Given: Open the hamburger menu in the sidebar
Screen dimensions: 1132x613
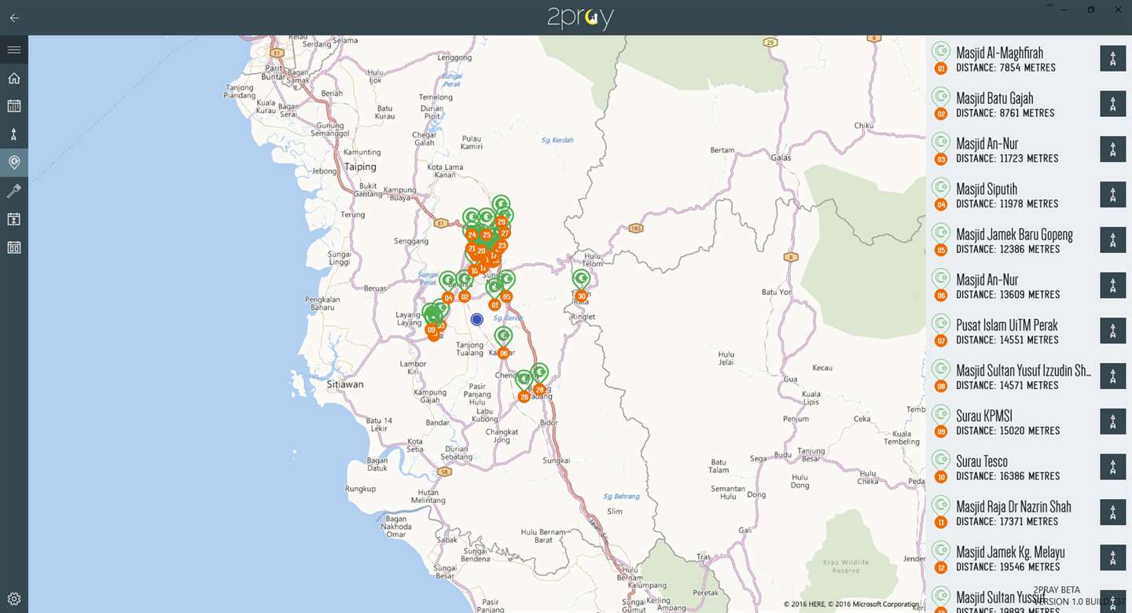Looking at the screenshot, I should coord(14,50).
